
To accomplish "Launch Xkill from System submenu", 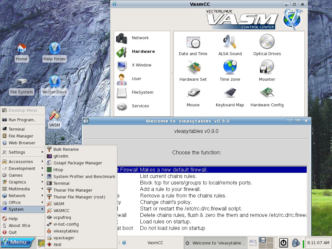I will (81, 244).
